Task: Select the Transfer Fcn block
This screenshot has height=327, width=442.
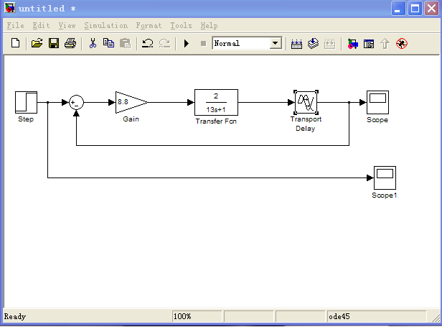Action: pyautogui.click(x=216, y=103)
